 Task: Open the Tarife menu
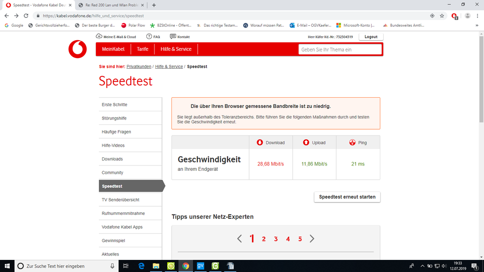(x=142, y=49)
